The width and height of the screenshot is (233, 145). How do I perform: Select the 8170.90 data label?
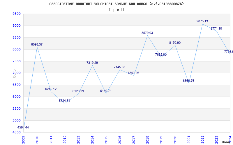[175, 43]
